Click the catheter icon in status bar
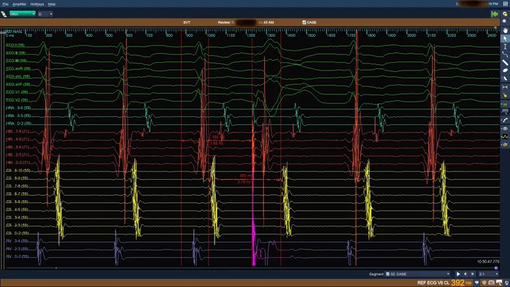The height and width of the screenshot is (287, 510). coord(499,283)
